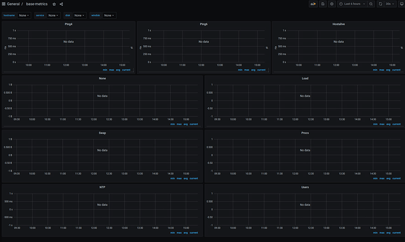Image resolution: width=405 pixels, height=242 pixels.
Task: Open the Last 6 hours time picker
Action: point(352,4)
